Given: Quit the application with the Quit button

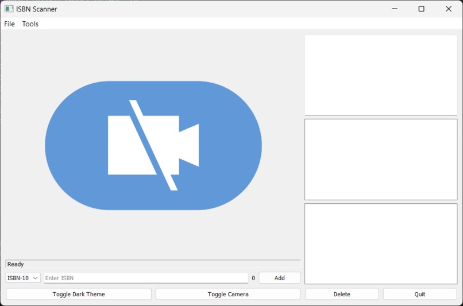Looking at the screenshot, I should pyautogui.click(x=419, y=294).
